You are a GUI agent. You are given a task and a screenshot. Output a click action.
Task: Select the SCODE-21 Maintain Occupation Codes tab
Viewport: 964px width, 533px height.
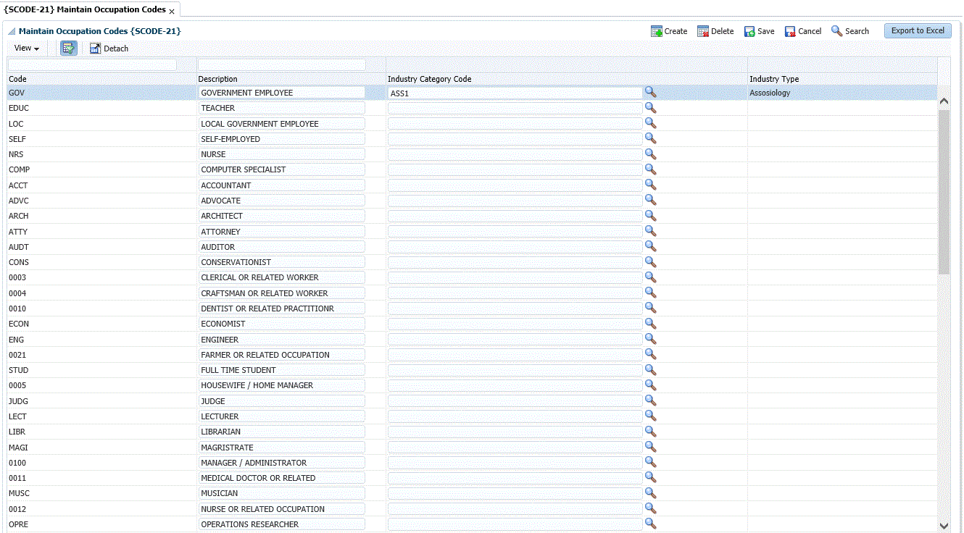pyautogui.click(x=85, y=9)
